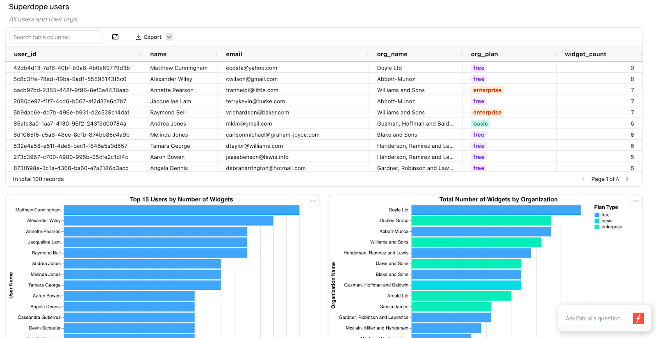
Task: Click the Matthew Cunningham bar in the users chart
Action: pos(181,210)
